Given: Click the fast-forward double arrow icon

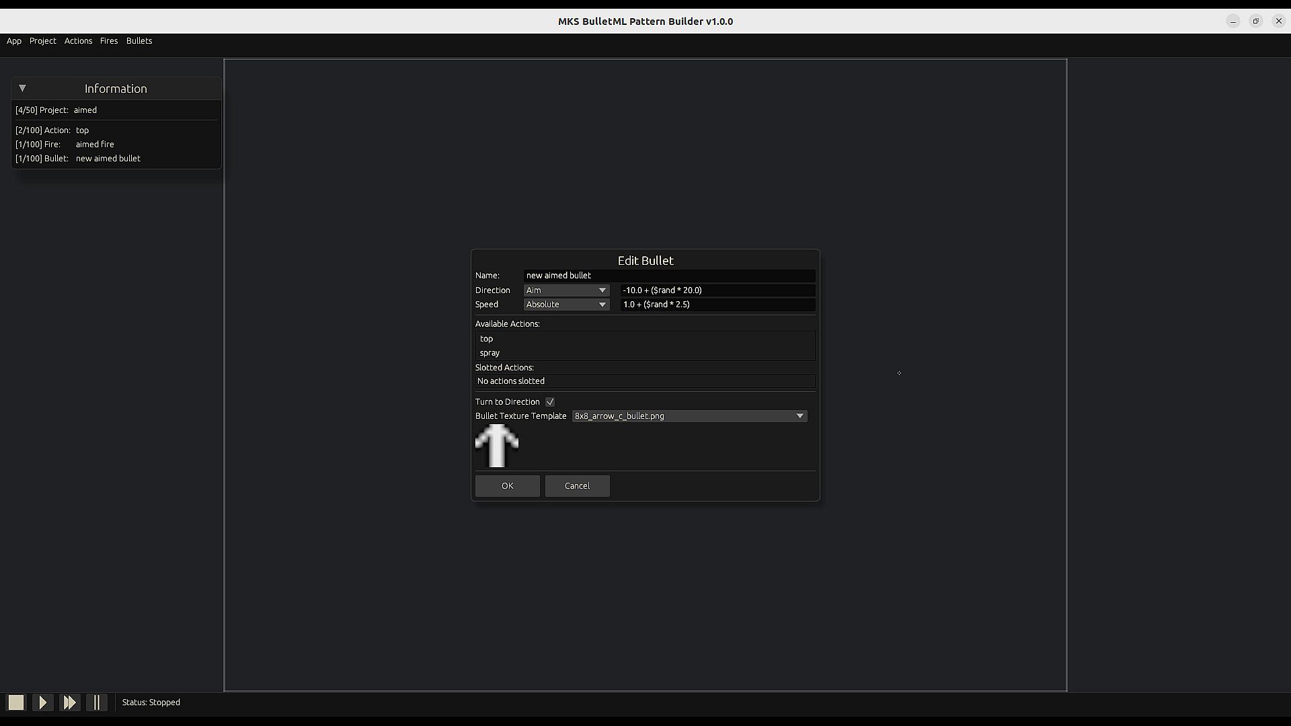Looking at the screenshot, I should [x=69, y=702].
